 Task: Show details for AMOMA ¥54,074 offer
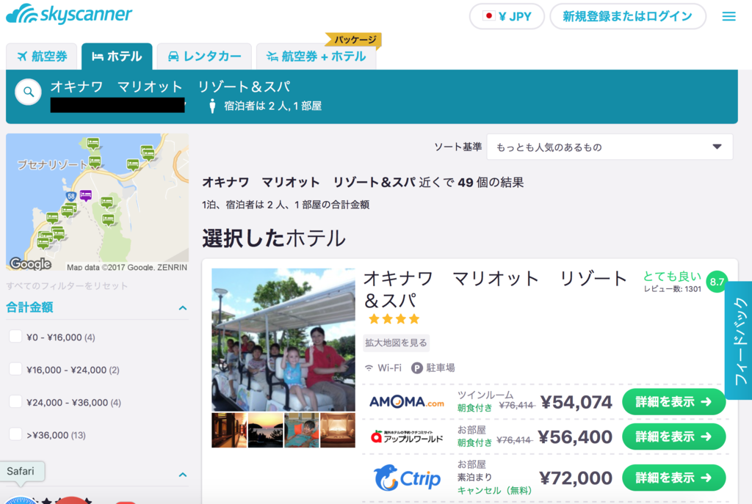(673, 401)
